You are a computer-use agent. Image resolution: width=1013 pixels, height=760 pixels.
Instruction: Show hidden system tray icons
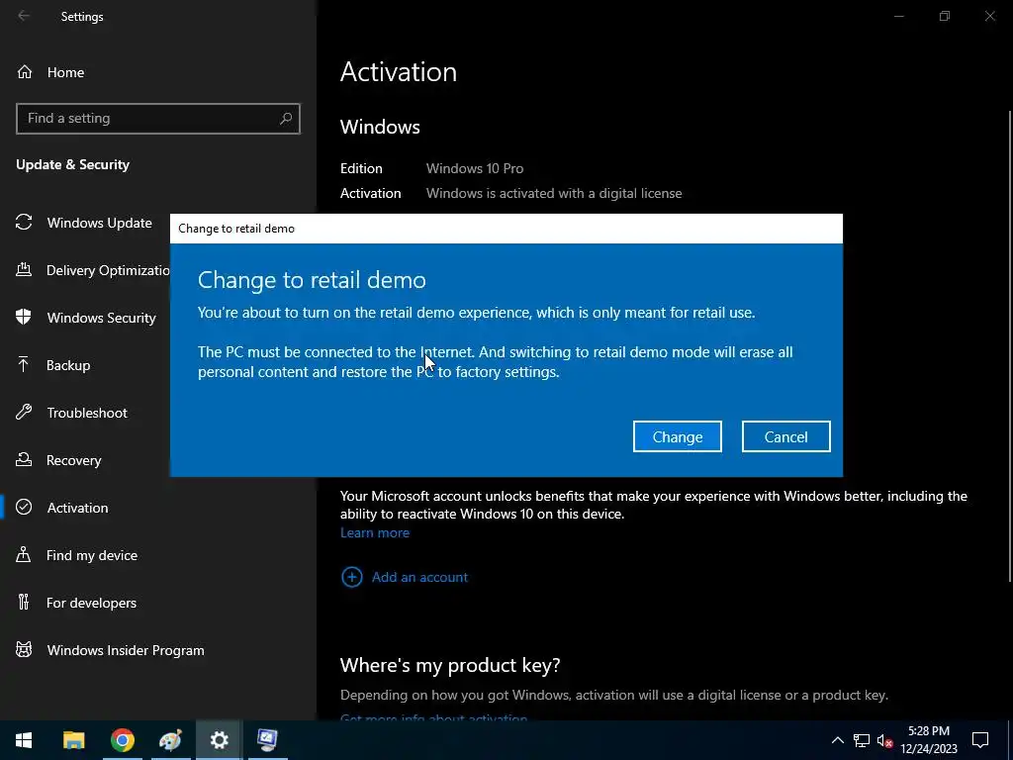click(837, 740)
